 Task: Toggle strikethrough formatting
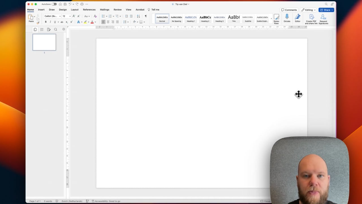(62, 22)
